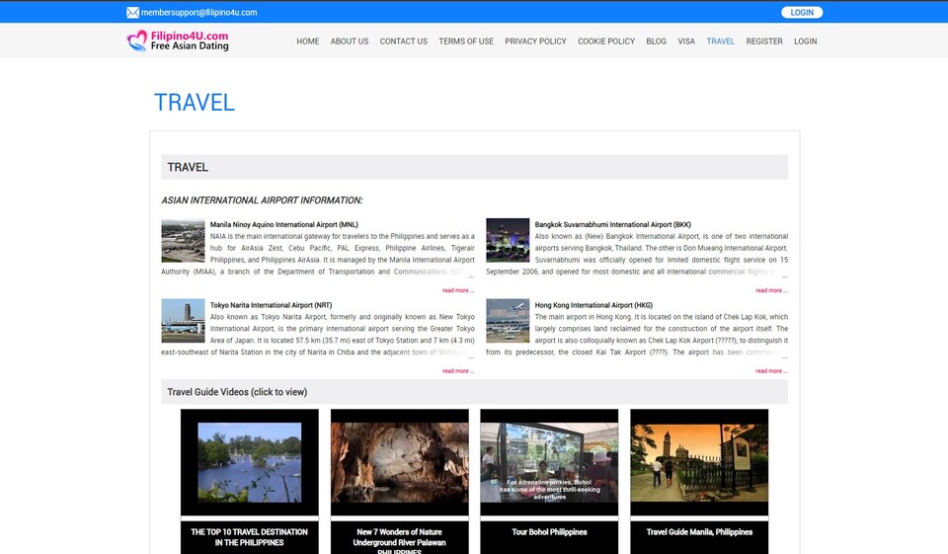Play the Top 10 Travel Destination video

coord(250,462)
